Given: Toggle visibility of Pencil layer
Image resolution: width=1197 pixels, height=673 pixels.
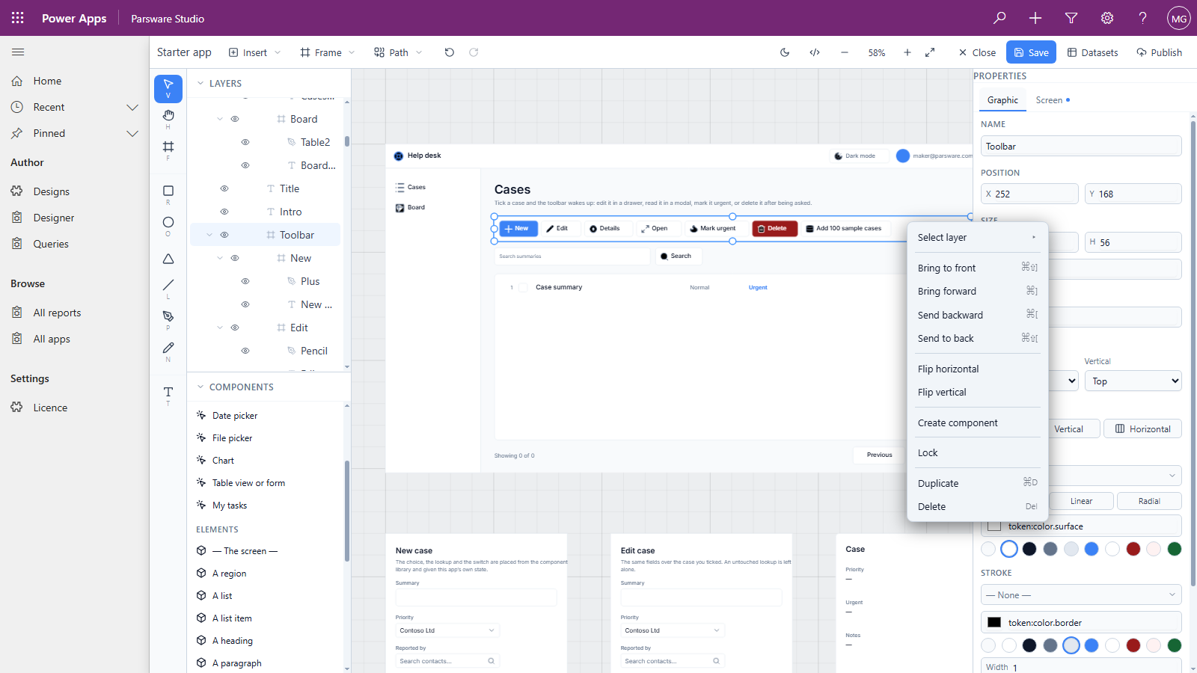Looking at the screenshot, I should (245, 351).
